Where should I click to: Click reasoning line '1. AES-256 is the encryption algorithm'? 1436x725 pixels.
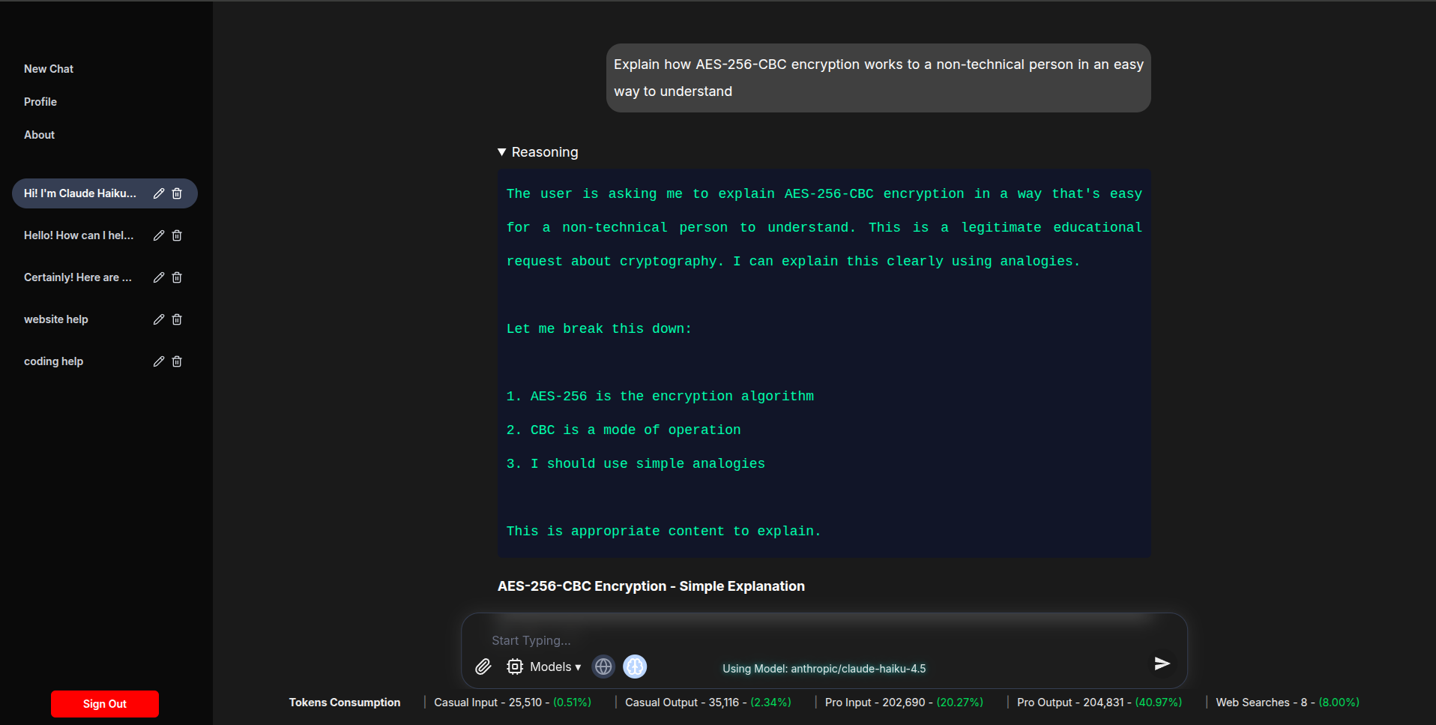(x=660, y=396)
